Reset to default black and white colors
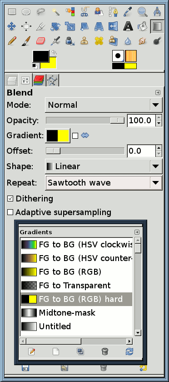The image size is (169, 382). (x=35, y=66)
